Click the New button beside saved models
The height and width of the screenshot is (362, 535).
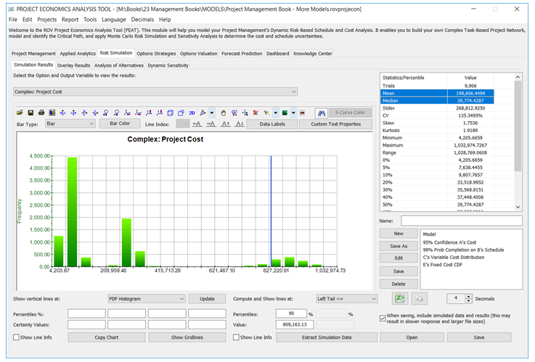click(x=399, y=234)
